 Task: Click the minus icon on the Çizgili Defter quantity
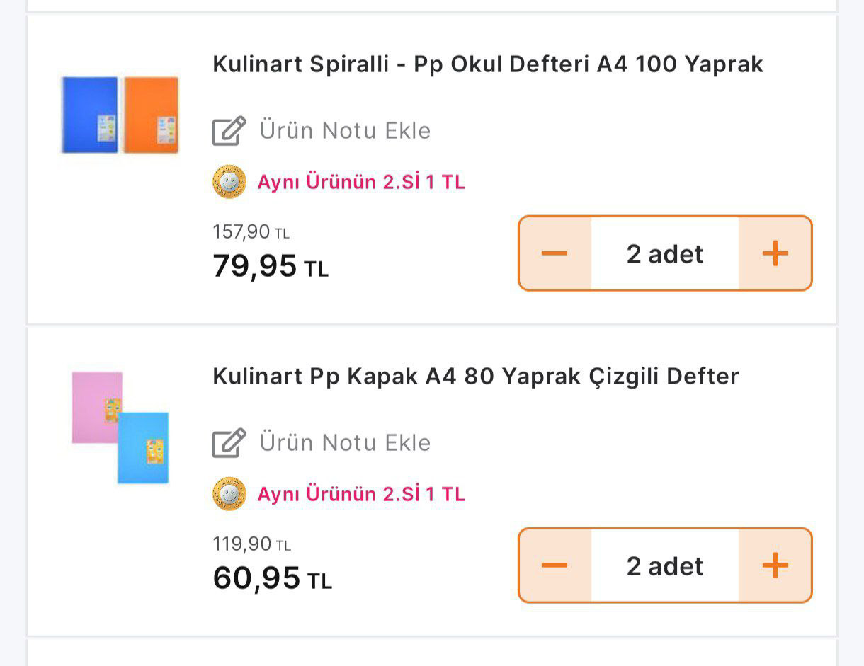click(555, 564)
